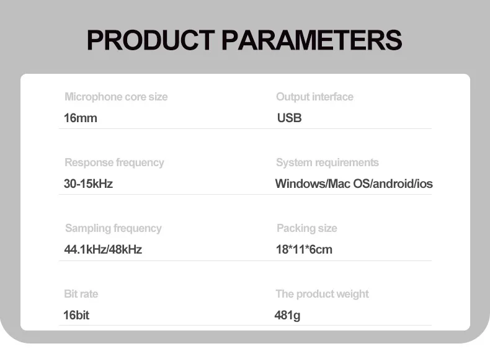The height and width of the screenshot is (359, 490).
Task: Click the 16bit value text
Action: point(76,315)
